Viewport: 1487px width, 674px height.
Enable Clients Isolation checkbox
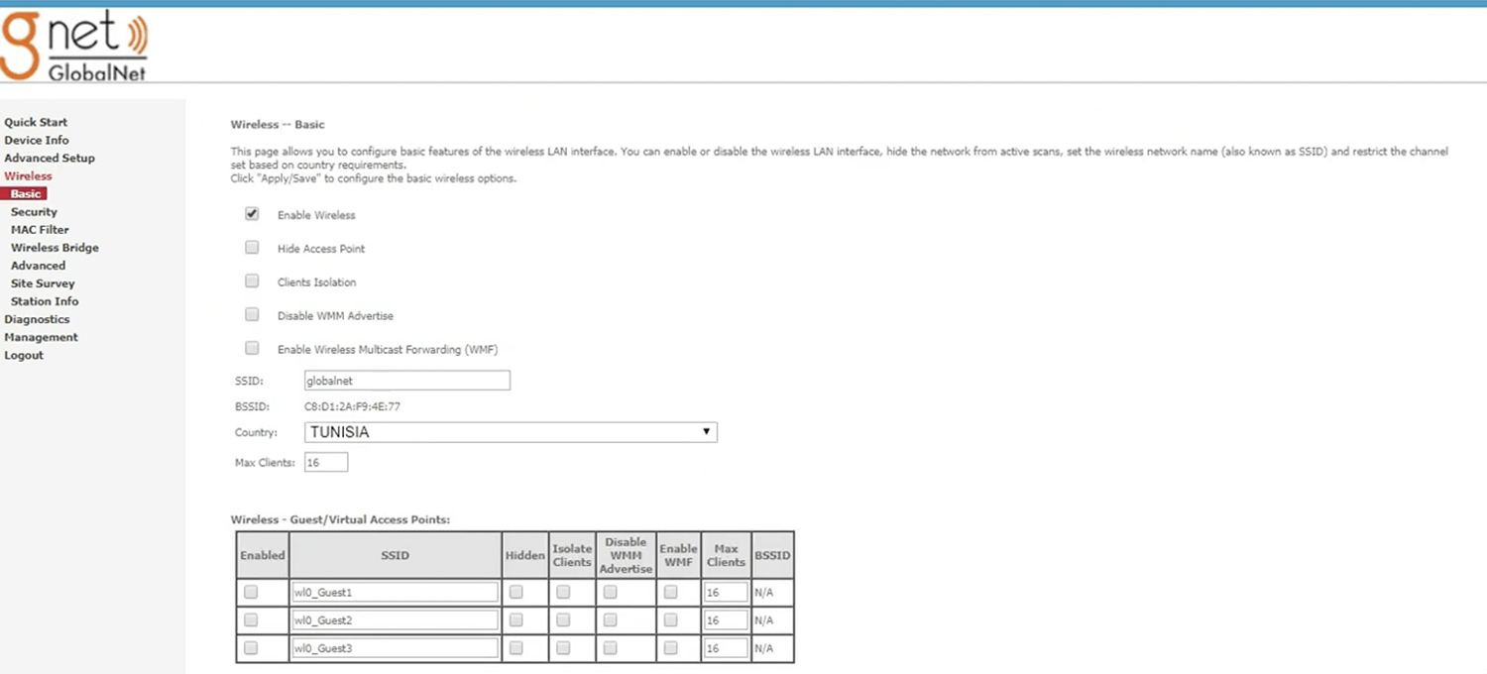point(252,281)
